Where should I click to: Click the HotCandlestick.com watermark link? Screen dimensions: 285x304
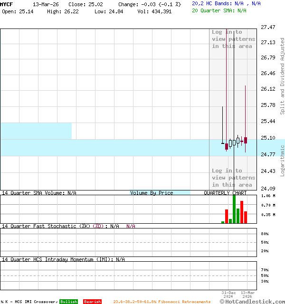(252, 301)
